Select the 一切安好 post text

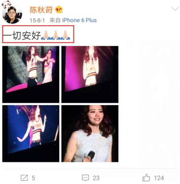(x=22, y=35)
